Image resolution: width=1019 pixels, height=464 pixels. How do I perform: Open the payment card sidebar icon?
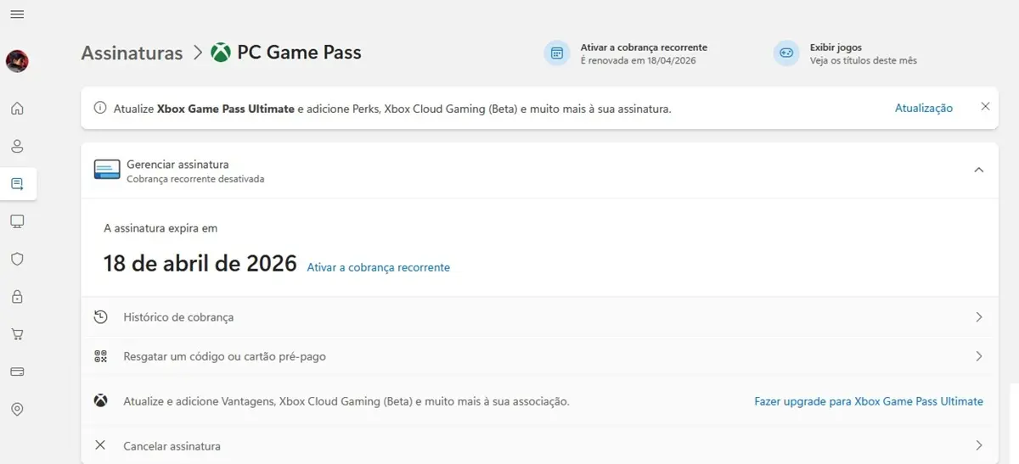[x=17, y=372]
